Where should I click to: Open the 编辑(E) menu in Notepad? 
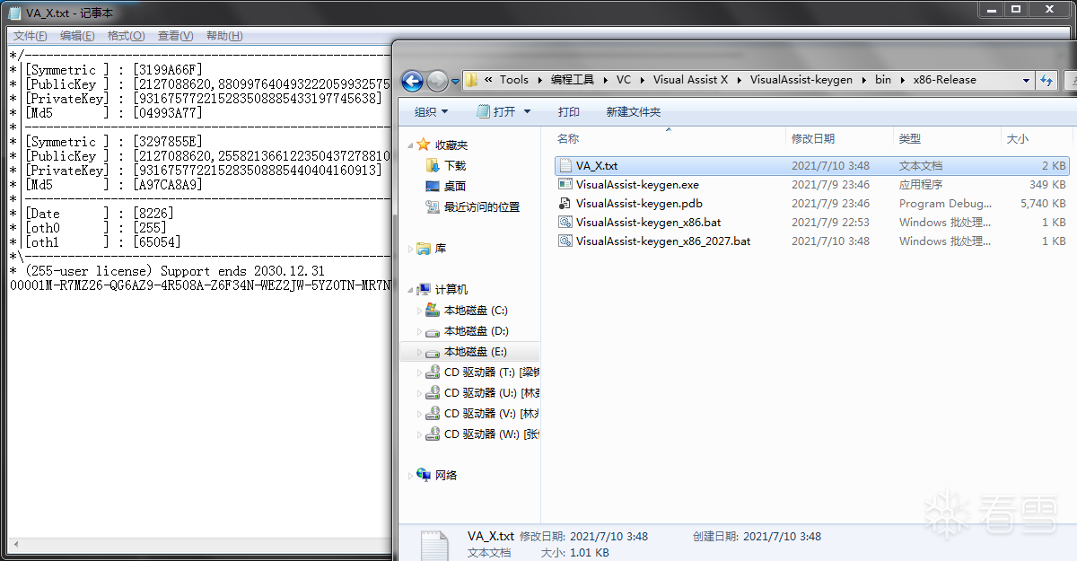tap(77, 36)
